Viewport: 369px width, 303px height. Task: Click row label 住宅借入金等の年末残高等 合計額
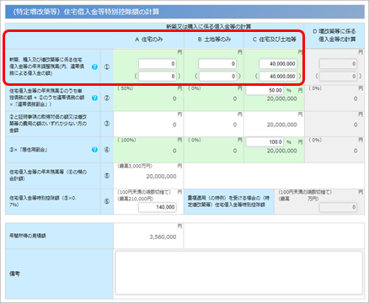(x=48, y=175)
